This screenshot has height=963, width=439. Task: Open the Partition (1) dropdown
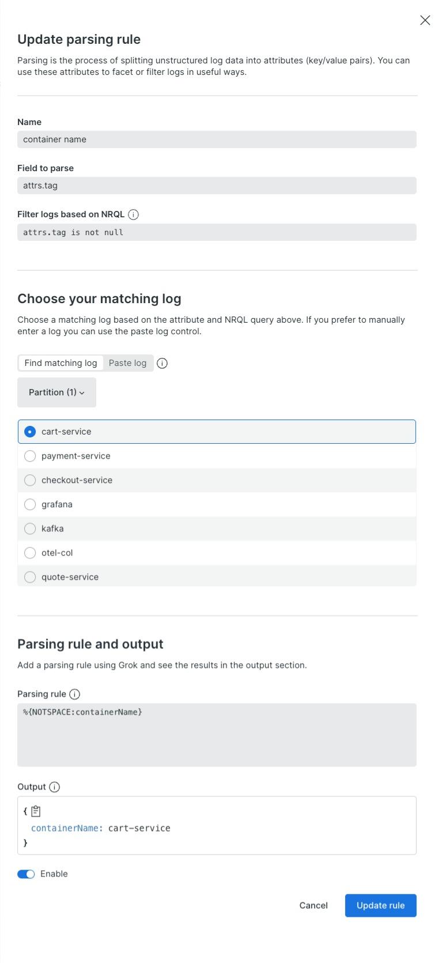pyautogui.click(x=56, y=392)
